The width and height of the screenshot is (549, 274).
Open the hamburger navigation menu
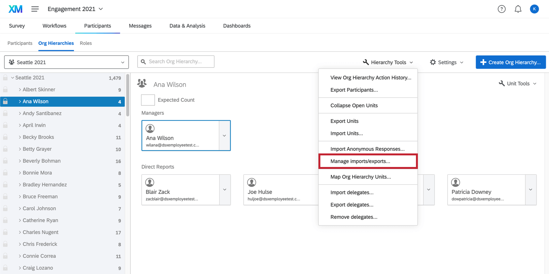pyautogui.click(x=35, y=9)
